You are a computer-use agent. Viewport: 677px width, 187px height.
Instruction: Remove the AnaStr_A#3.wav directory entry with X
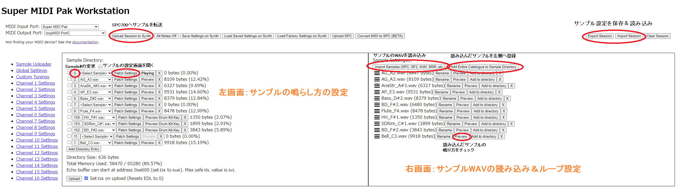click(x=159, y=86)
